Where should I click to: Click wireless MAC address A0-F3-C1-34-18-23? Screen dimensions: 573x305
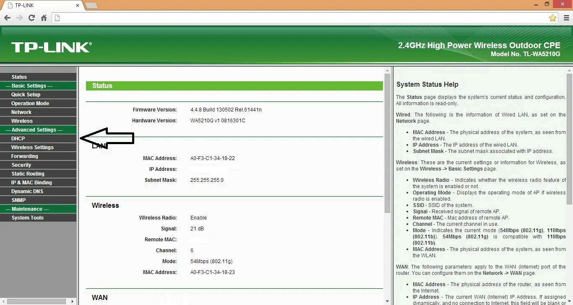click(x=213, y=272)
